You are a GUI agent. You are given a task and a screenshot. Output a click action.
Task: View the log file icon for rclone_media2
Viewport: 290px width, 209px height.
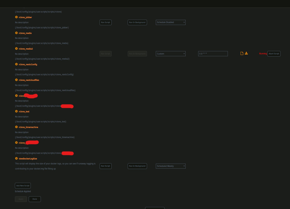(242, 53)
